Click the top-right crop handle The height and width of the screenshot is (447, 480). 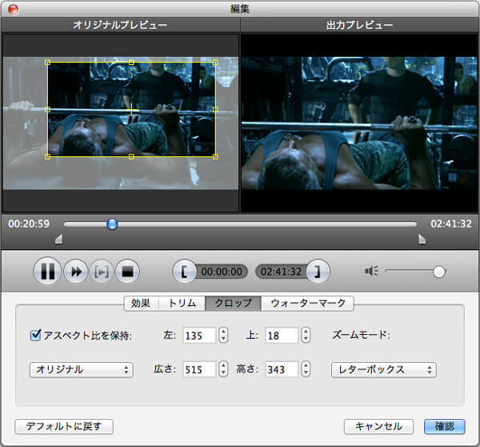click(215, 62)
